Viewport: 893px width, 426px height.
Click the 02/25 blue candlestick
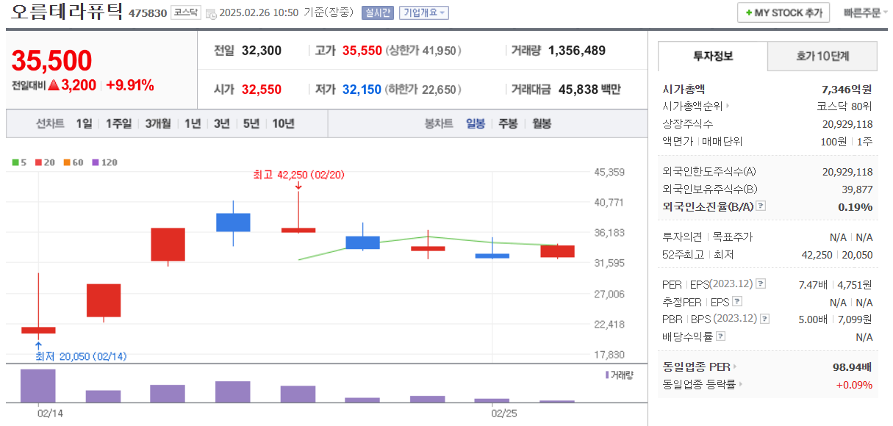click(x=492, y=256)
